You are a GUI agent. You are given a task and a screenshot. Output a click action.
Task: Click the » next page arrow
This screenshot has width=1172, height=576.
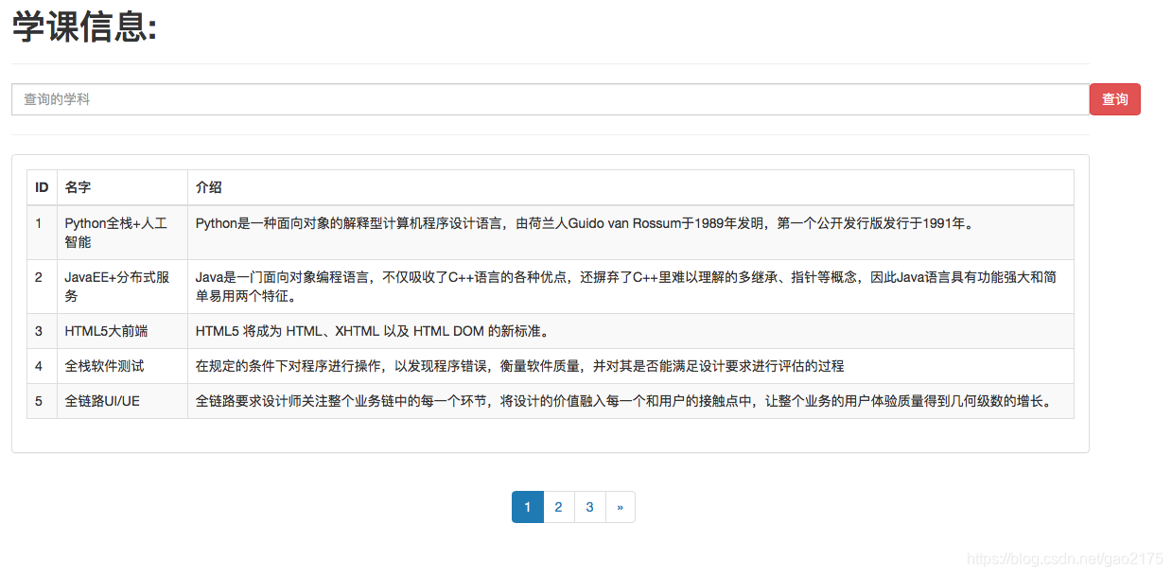point(621,507)
